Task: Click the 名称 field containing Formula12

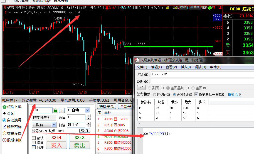Action: pyautogui.click(x=203, y=74)
